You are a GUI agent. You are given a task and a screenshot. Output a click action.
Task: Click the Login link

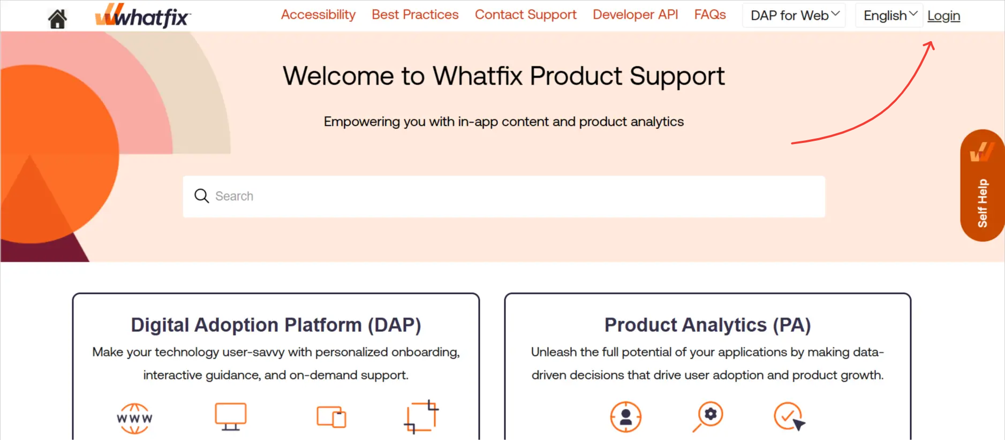coord(943,16)
